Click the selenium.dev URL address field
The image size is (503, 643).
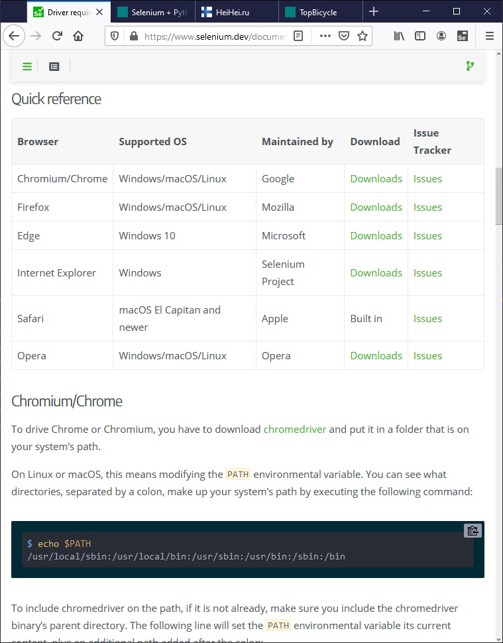click(x=215, y=36)
